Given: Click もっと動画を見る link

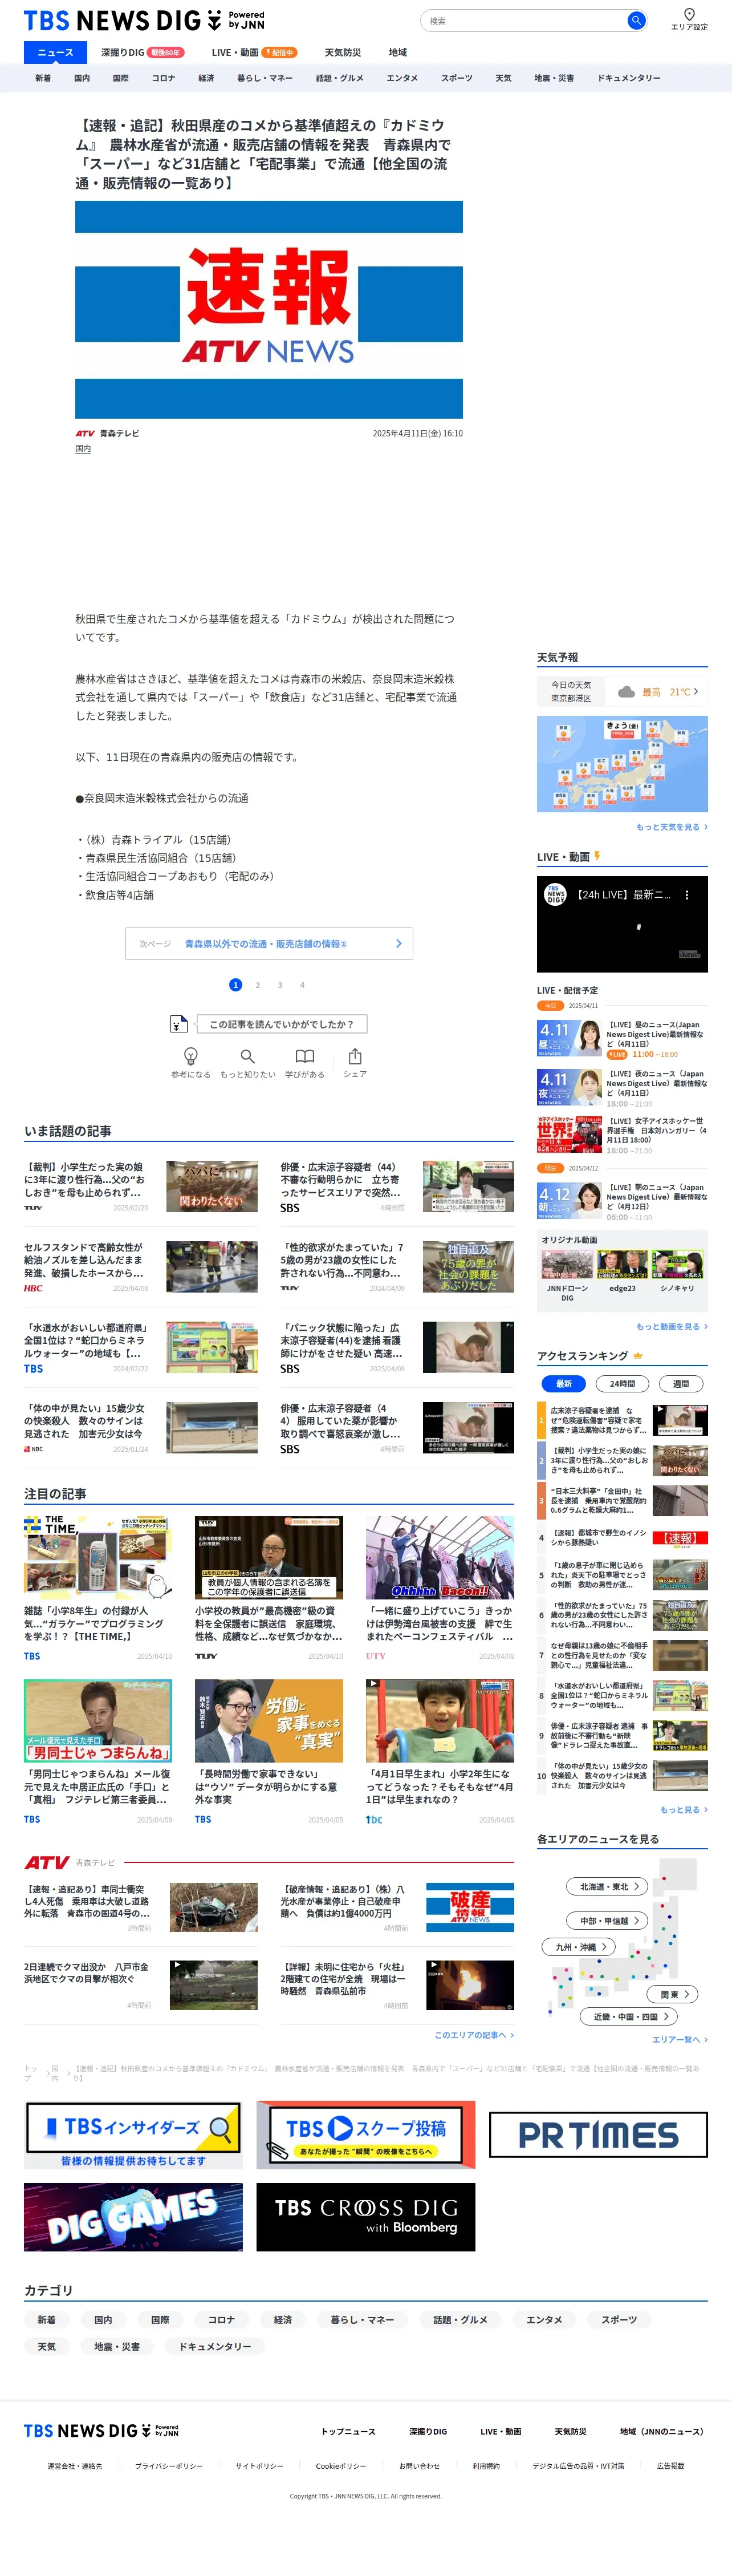Looking at the screenshot, I should pyautogui.click(x=671, y=1326).
